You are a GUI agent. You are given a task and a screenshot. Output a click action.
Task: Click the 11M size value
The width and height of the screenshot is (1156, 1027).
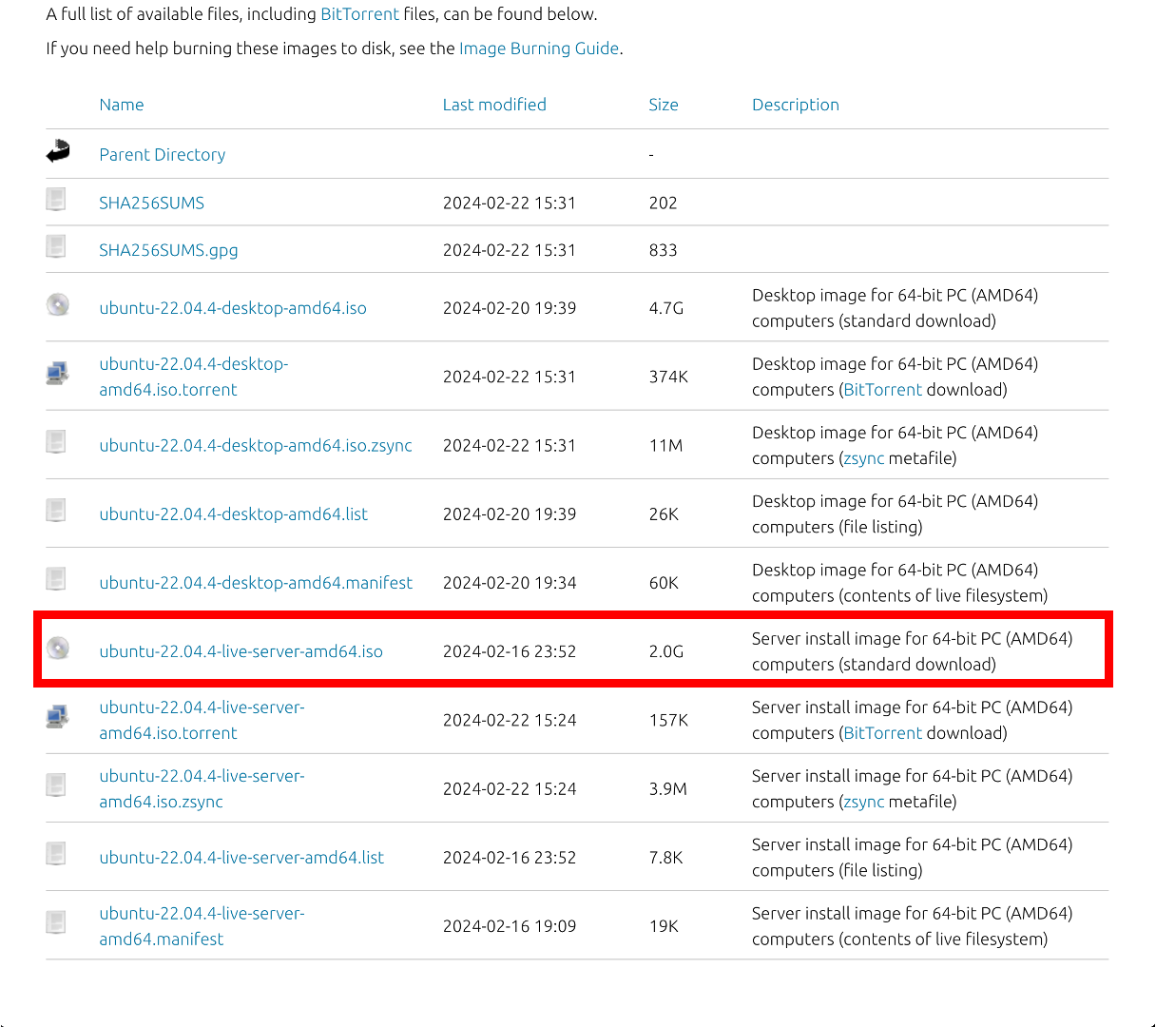665,445
